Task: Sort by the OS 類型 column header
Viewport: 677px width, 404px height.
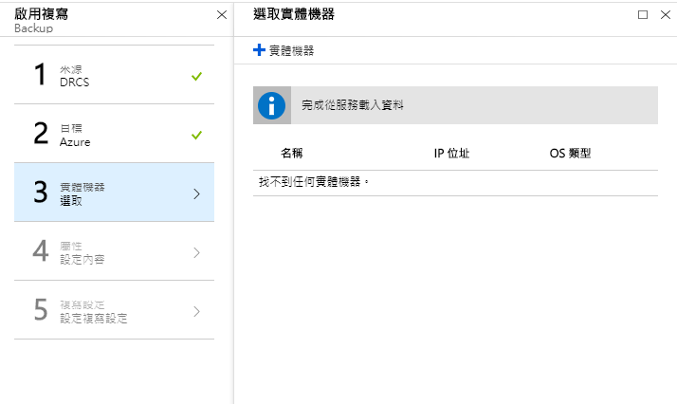Action: click(570, 154)
